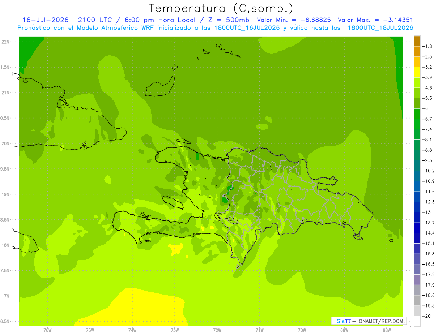Click the "72W" longitude label
Viewport: 434px width, 335px height.
tap(217, 330)
